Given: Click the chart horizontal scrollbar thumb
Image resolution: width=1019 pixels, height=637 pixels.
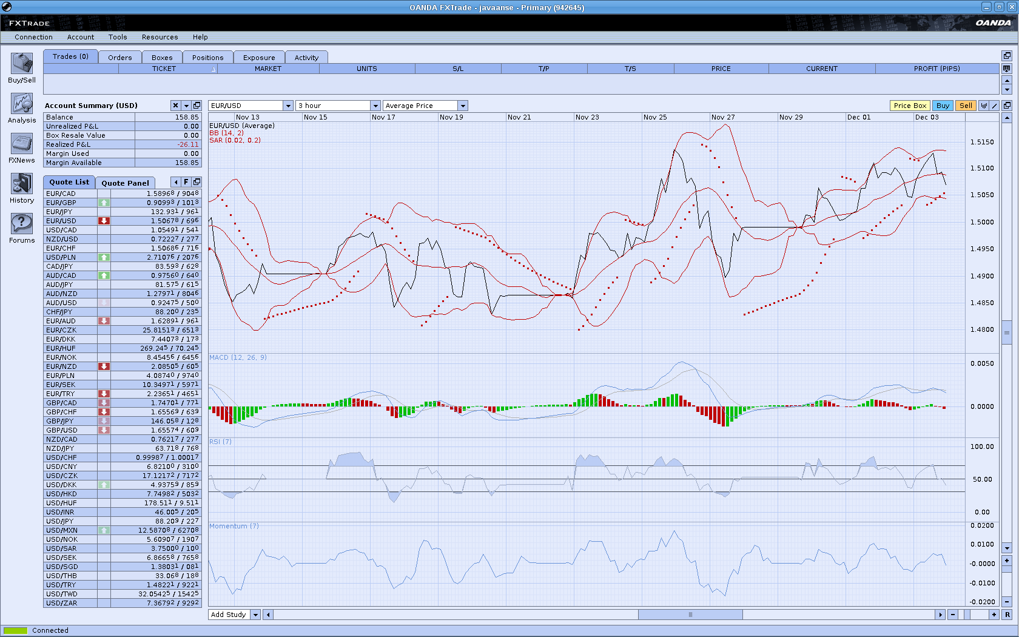Looking at the screenshot, I should point(690,615).
